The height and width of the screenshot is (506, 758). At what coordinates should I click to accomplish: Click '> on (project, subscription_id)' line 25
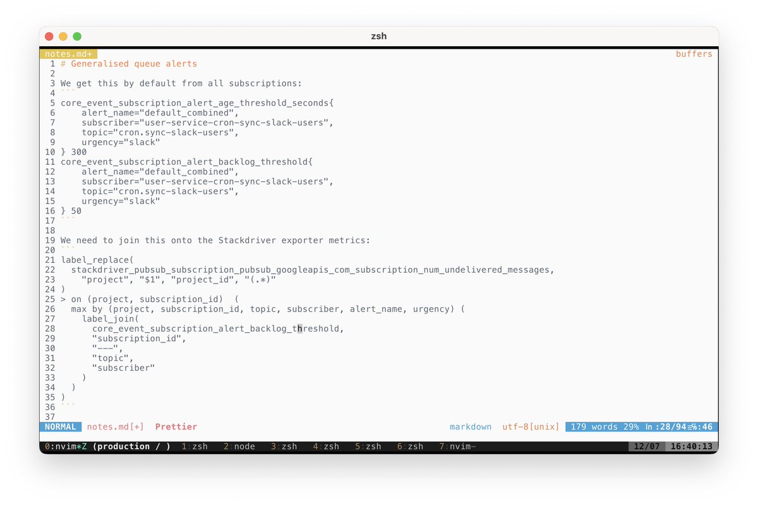141,299
